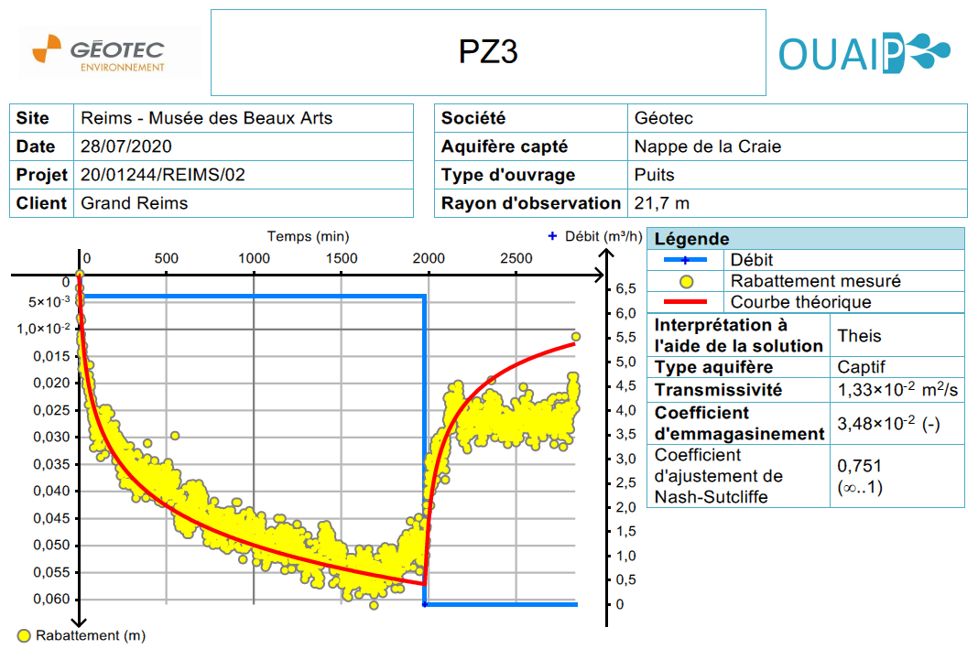978x649 pixels.
Task: Click the Temps (min) axis title
Action: [308, 236]
